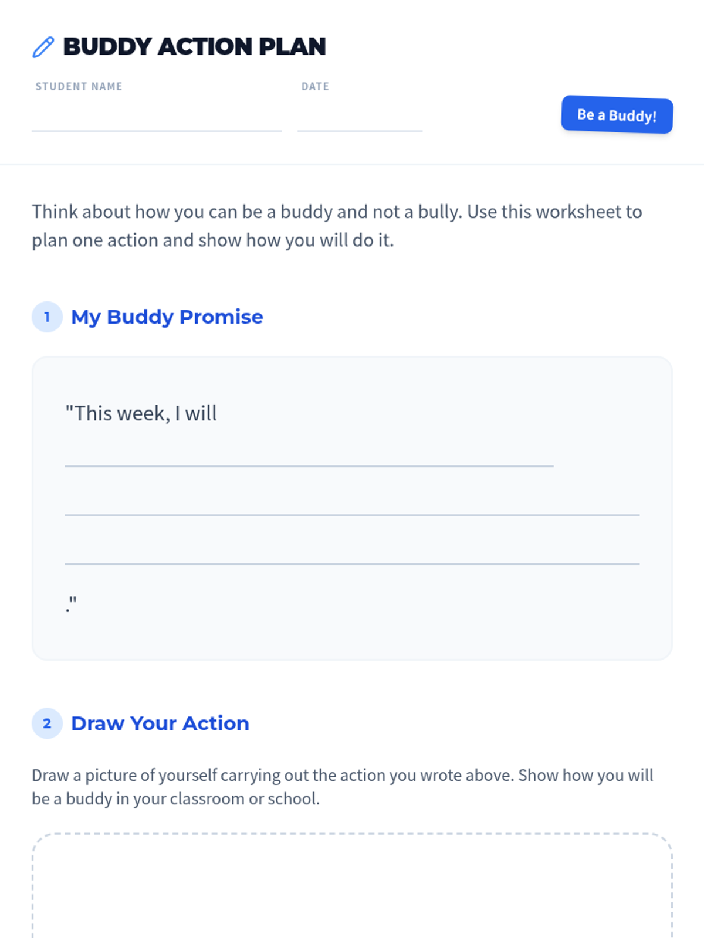Image resolution: width=704 pixels, height=938 pixels.
Task: Click the number 2 step circle
Action: [x=47, y=723]
